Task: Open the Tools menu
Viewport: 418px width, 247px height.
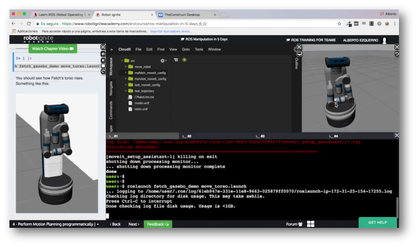Action: pos(199,50)
